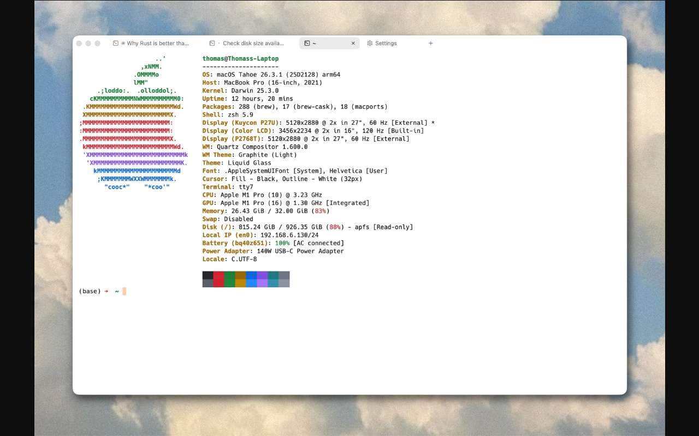Click the "Terminal: tty7" line
This screenshot has width=699, height=436.
pos(228,187)
